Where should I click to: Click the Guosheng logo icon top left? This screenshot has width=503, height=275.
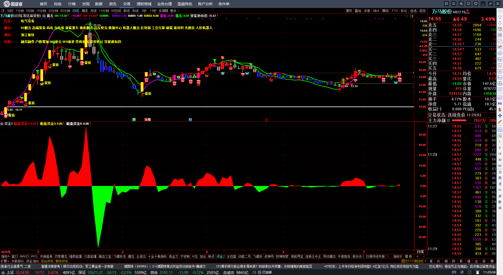pyautogui.click(x=7, y=4)
